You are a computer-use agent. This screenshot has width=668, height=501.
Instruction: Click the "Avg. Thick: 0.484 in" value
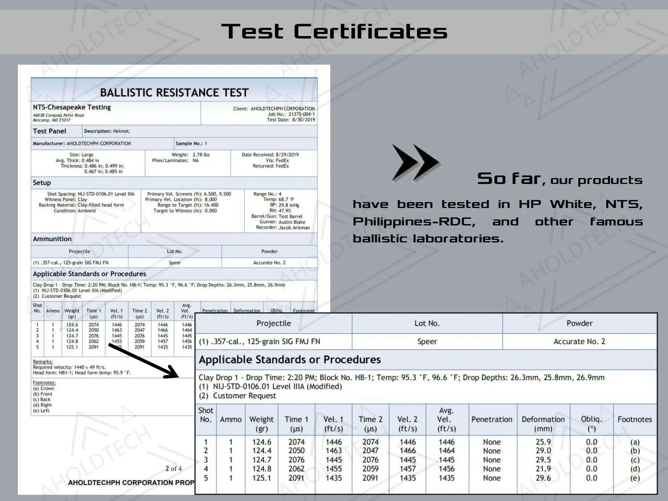pyautogui.click(x=78, y=160)
